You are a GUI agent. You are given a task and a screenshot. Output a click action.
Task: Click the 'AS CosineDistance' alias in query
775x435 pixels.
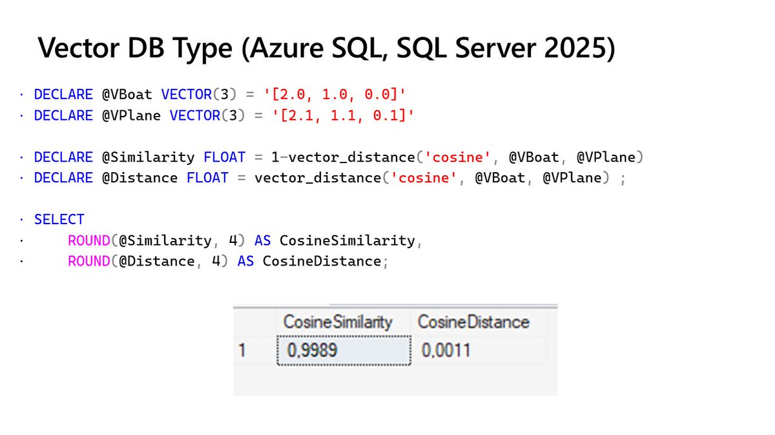[x=309, y=261]
